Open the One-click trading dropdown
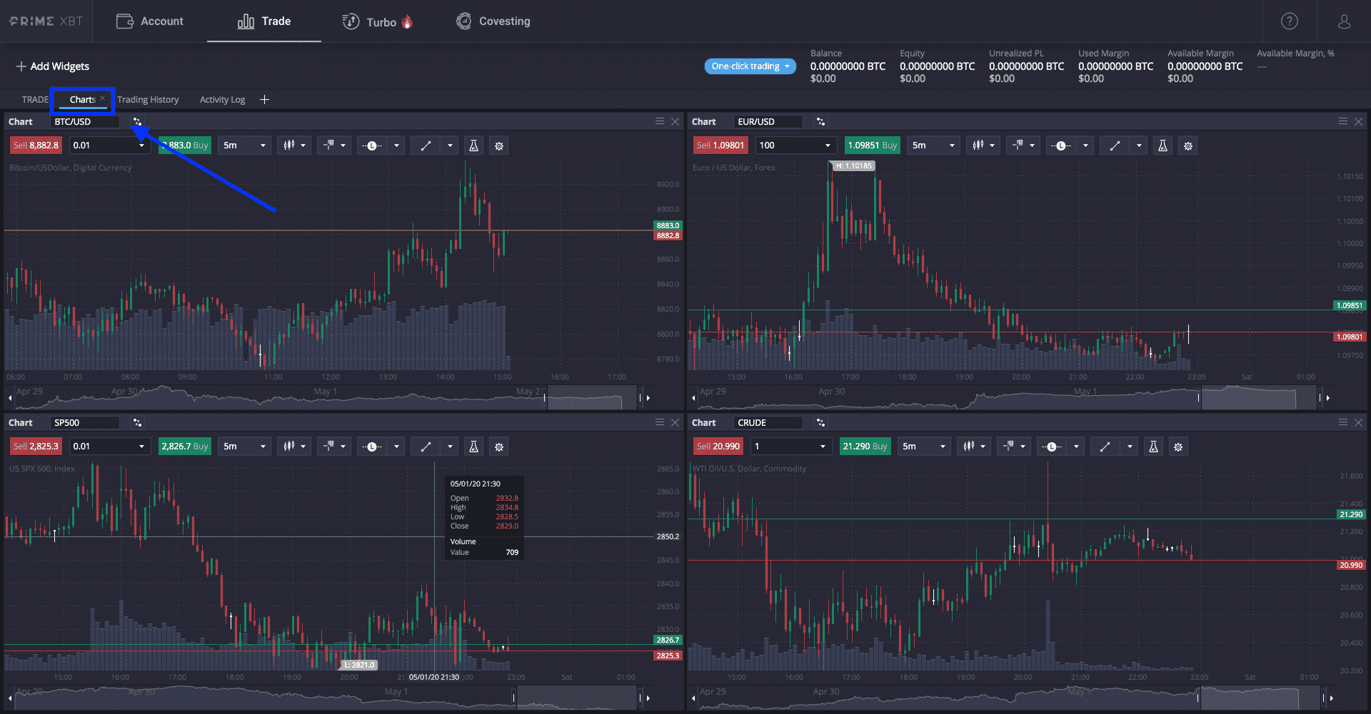Viewport: 1371px width, 714px height. (750, 66)
